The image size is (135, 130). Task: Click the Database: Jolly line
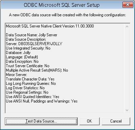[x=18, y=53]
